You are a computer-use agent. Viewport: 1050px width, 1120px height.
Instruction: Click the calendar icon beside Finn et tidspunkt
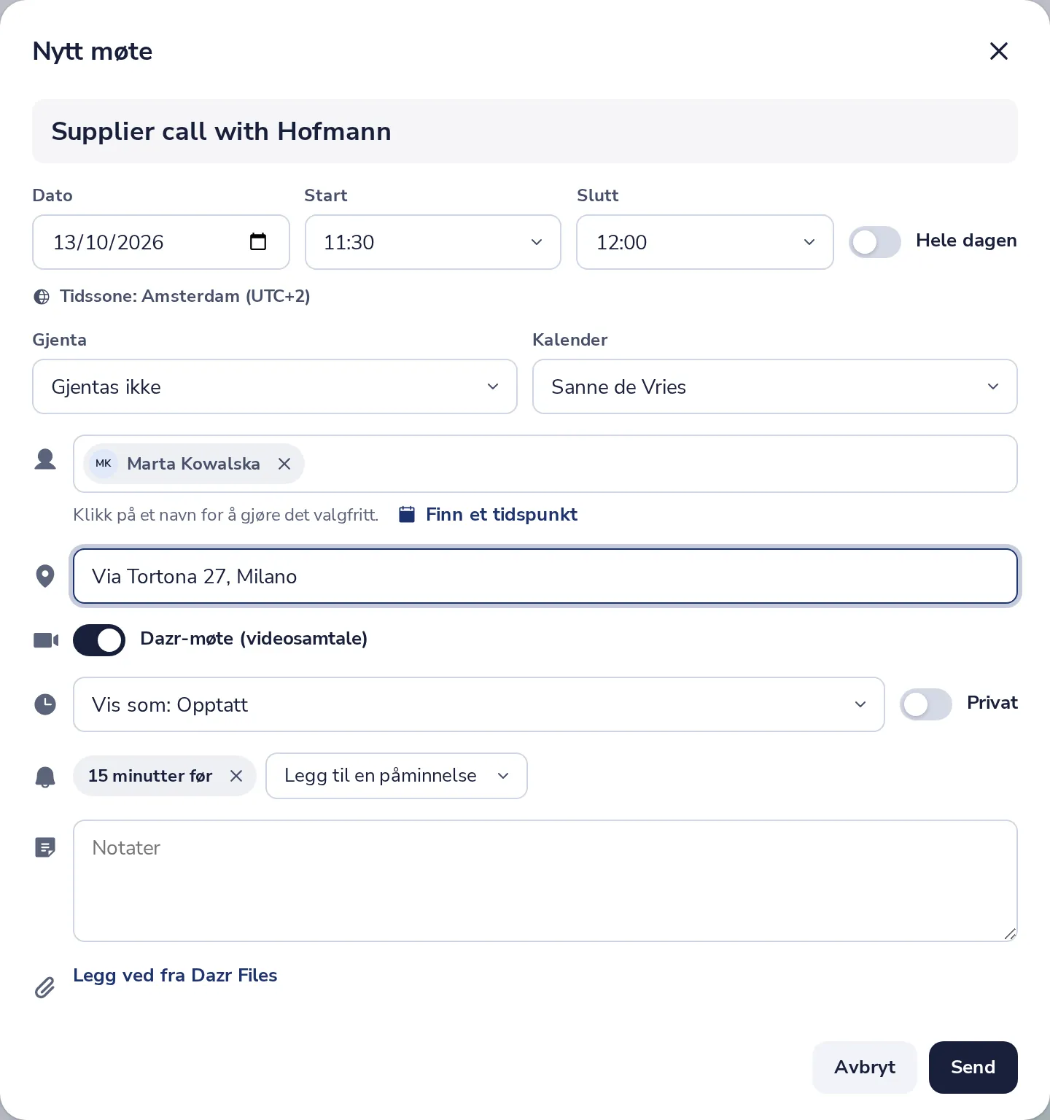[407, 515]
